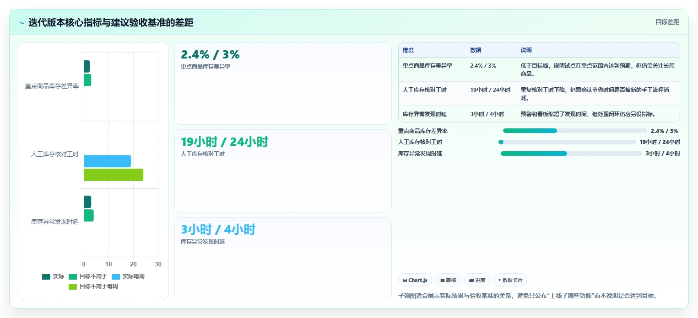Image resolution: width=698 pixels, height=318 pixels.
Task: Click the 库存异常发现时延 progress bar
Action: pos(571,154)
